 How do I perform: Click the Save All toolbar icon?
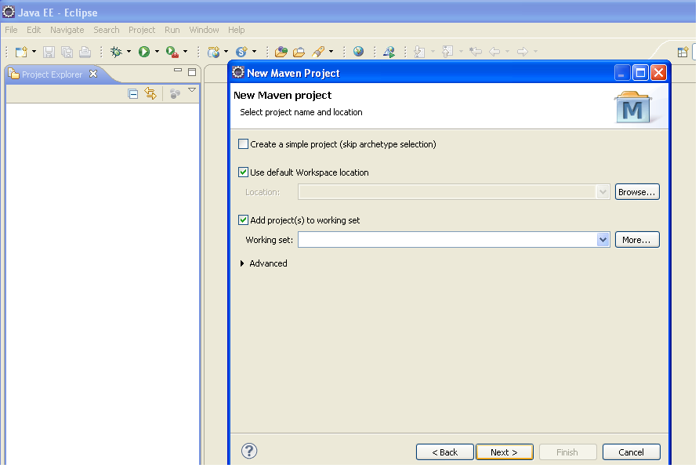point(67,52)
